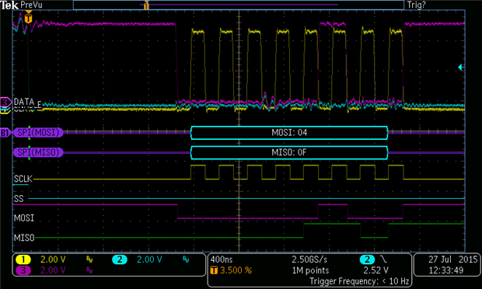Click the orange trigger position marker T
Viewport: 482px width, 289px height.
click(28, 18)
